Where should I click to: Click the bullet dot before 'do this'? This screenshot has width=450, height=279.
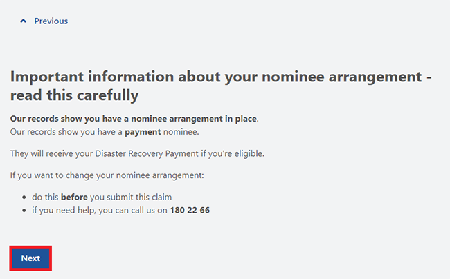pyautogui.click(x=24, y=198)
